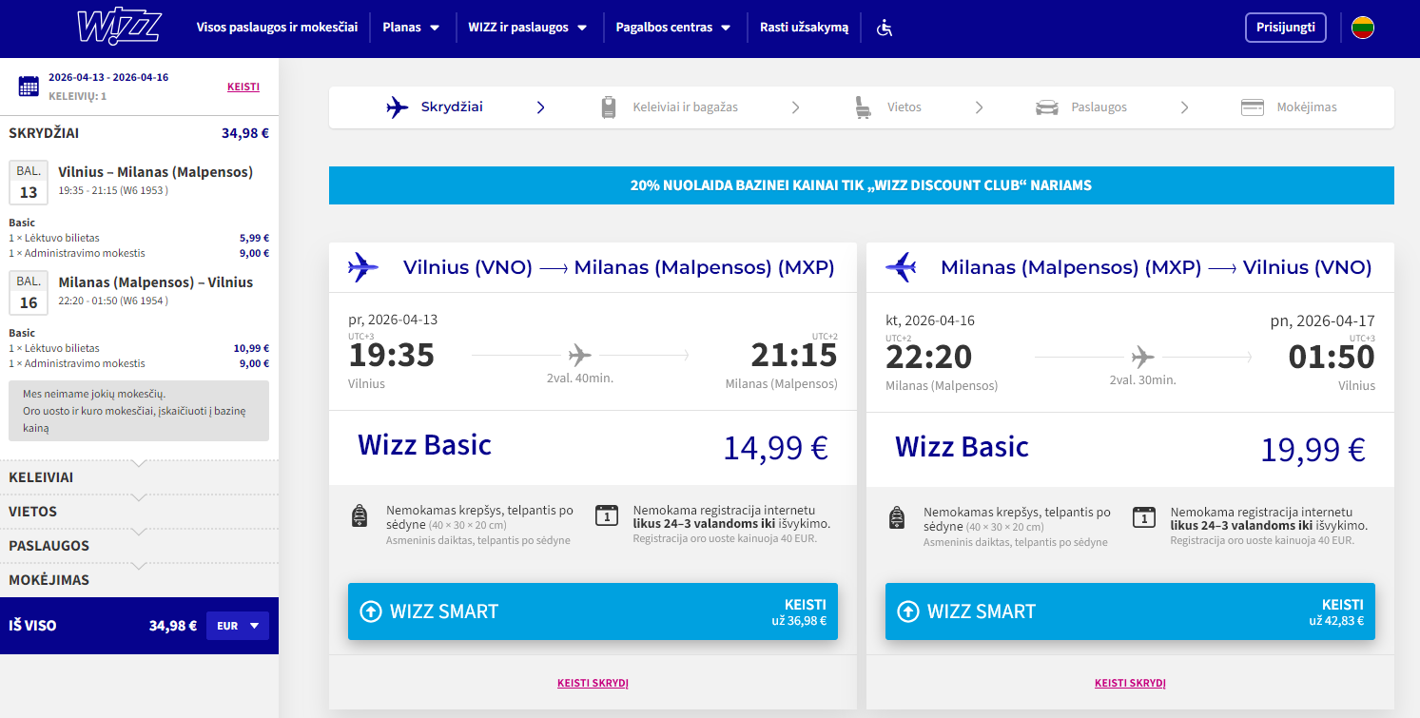
Task: Click the Lithuanian flag language icon
Action: (1362, 28)
